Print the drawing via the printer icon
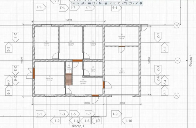This screenshot has height=128, width=196. (x=106, y=3)
